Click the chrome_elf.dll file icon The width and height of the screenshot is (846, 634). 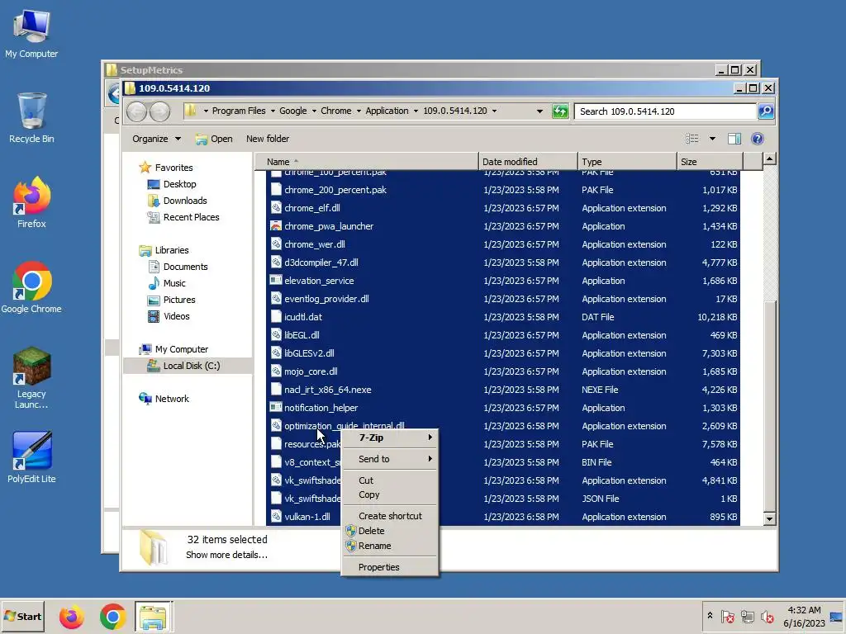point(276,208)
